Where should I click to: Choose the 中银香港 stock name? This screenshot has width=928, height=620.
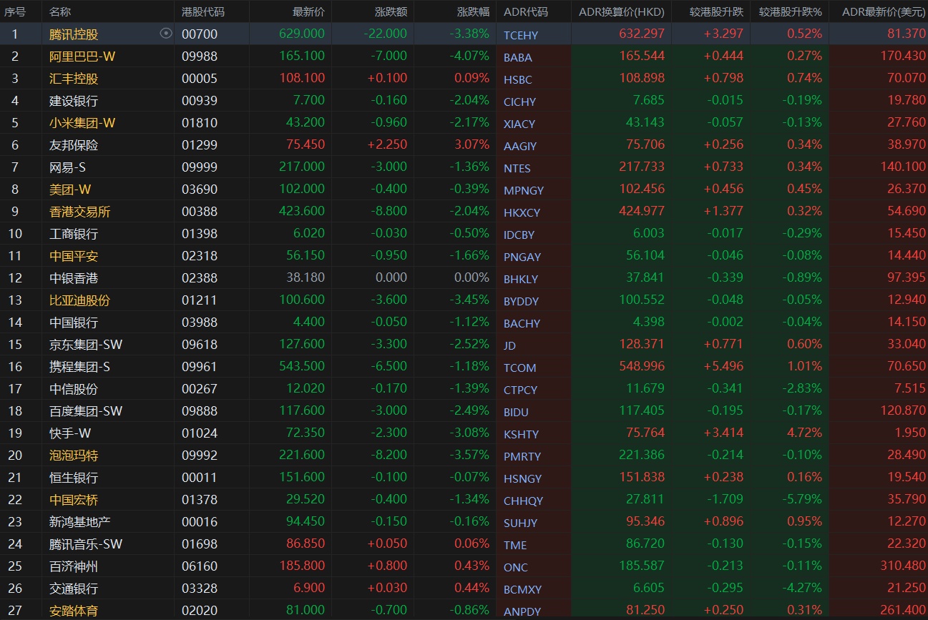[74, 277]
